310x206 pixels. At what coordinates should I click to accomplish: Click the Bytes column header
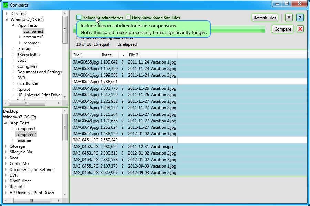(109, 55)
